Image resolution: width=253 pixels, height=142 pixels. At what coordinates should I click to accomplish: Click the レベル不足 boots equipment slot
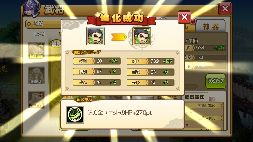37,100
